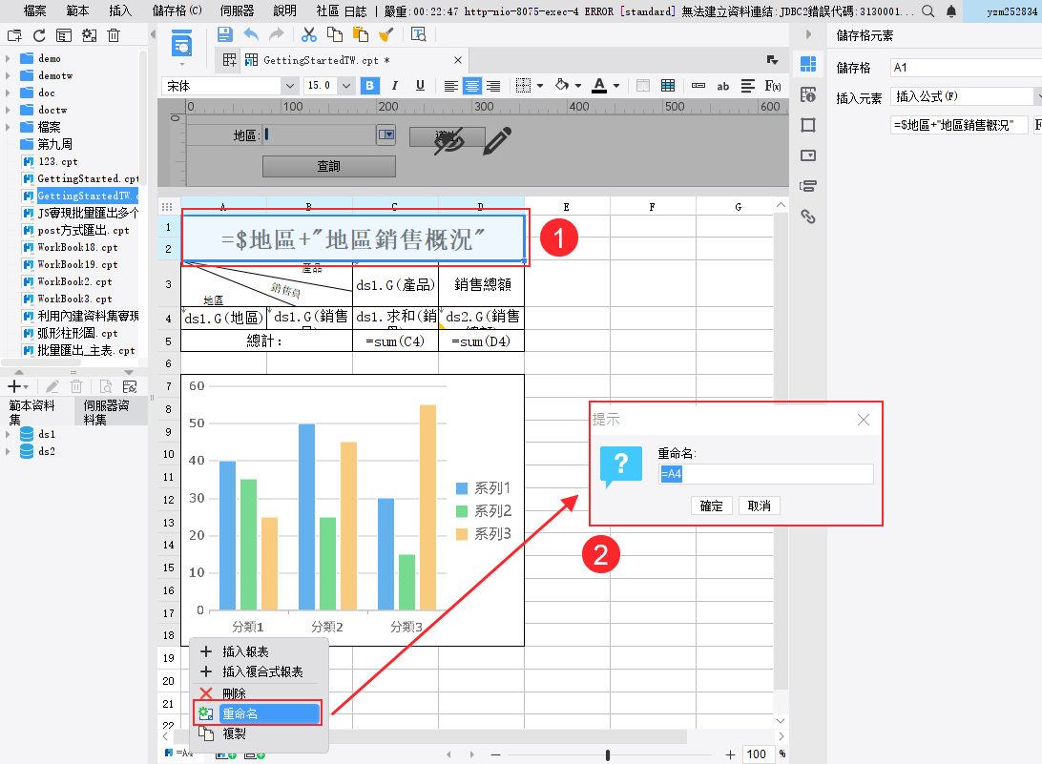Expand the doctw folder
This screenshot has width=1042, height=764.
pos(8,111)
